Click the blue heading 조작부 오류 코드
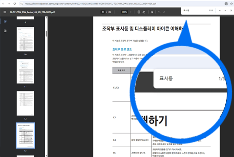 122,50
